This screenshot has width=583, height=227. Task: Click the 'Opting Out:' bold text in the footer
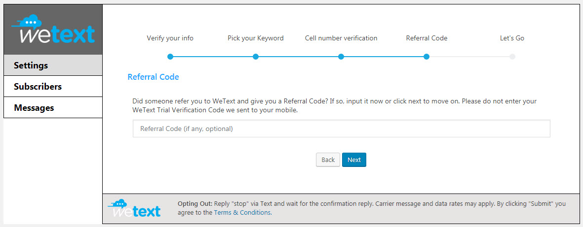point(195,204)
